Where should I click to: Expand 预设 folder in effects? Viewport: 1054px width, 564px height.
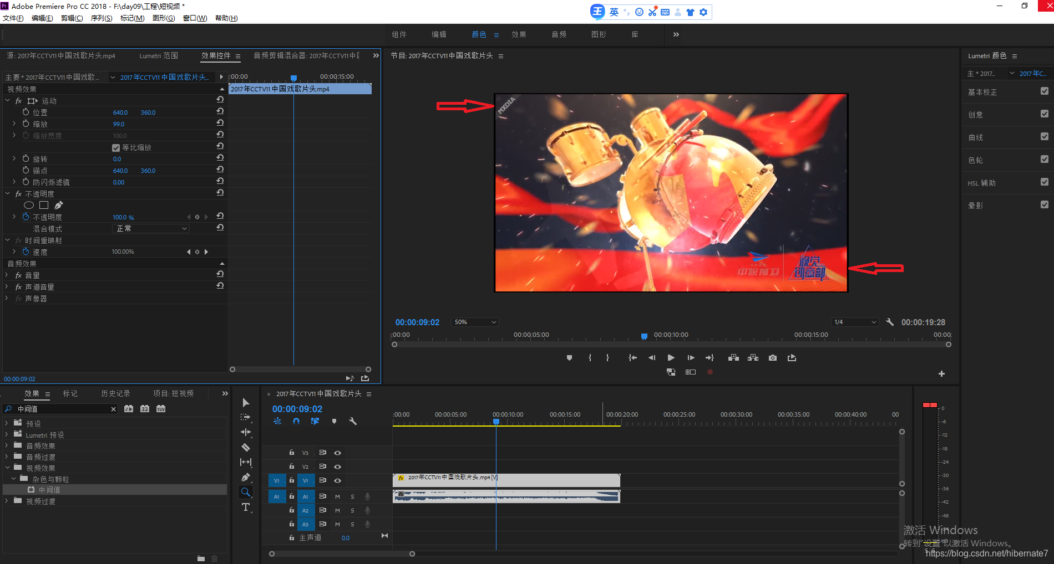(7, 423)
